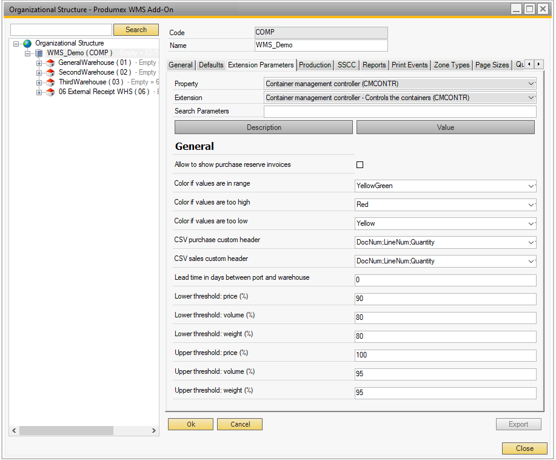Enable Allow to show purchase reserve invoices
Screen dimensions: 556x460
[360, 164]
